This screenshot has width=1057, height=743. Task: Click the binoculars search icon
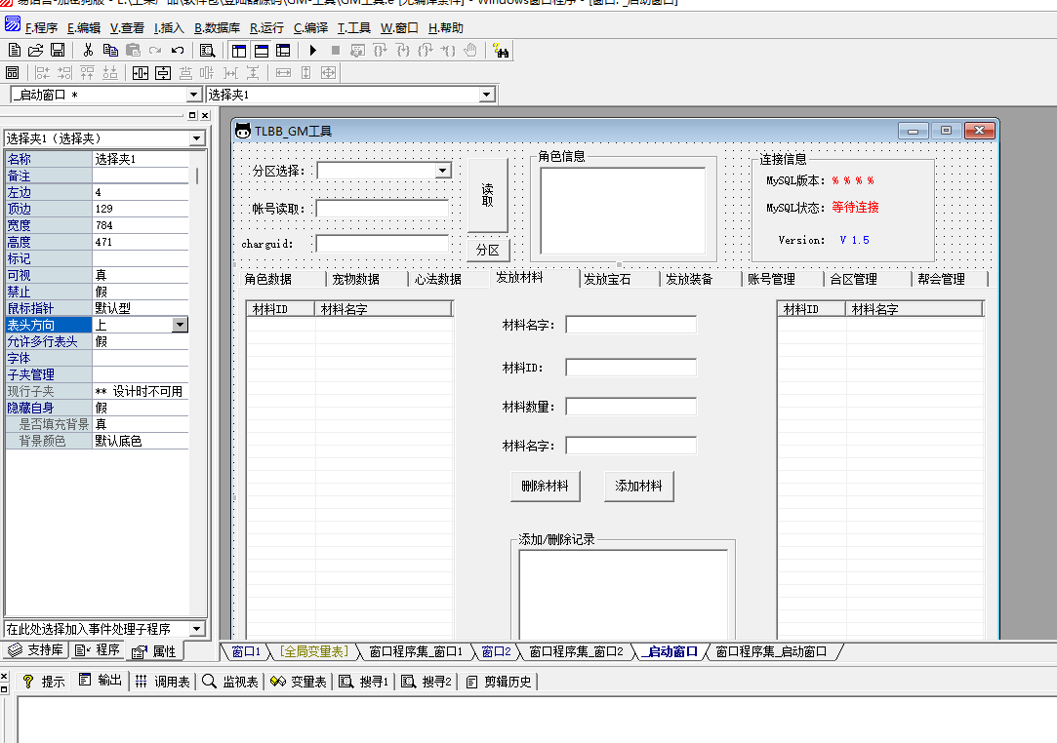point(501,50)
